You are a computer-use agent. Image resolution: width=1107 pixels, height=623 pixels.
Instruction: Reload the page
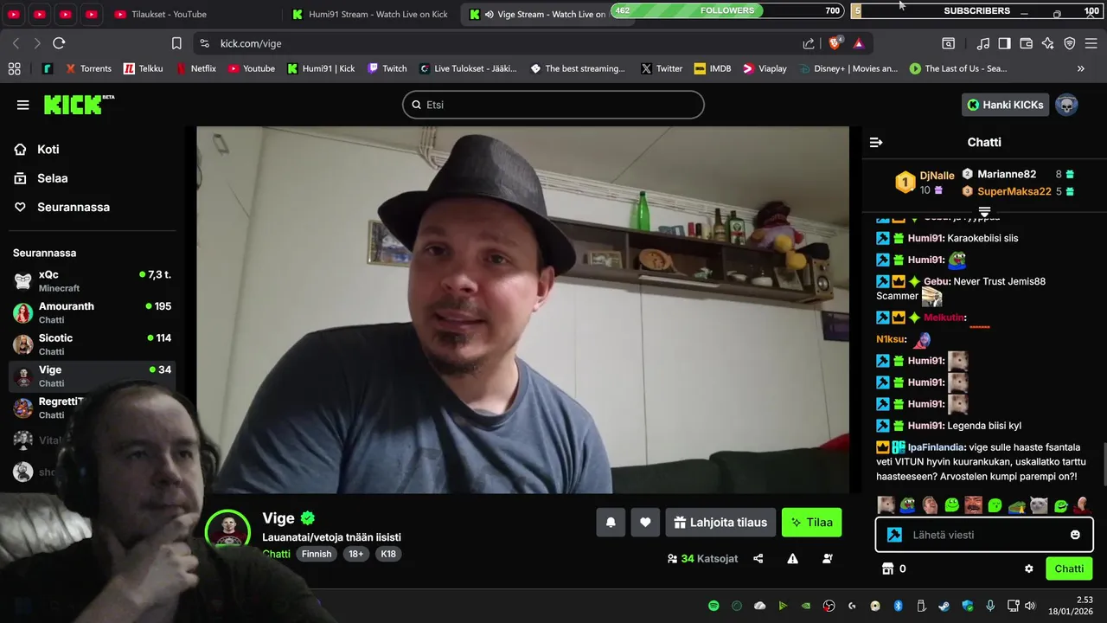click(59, 43)
